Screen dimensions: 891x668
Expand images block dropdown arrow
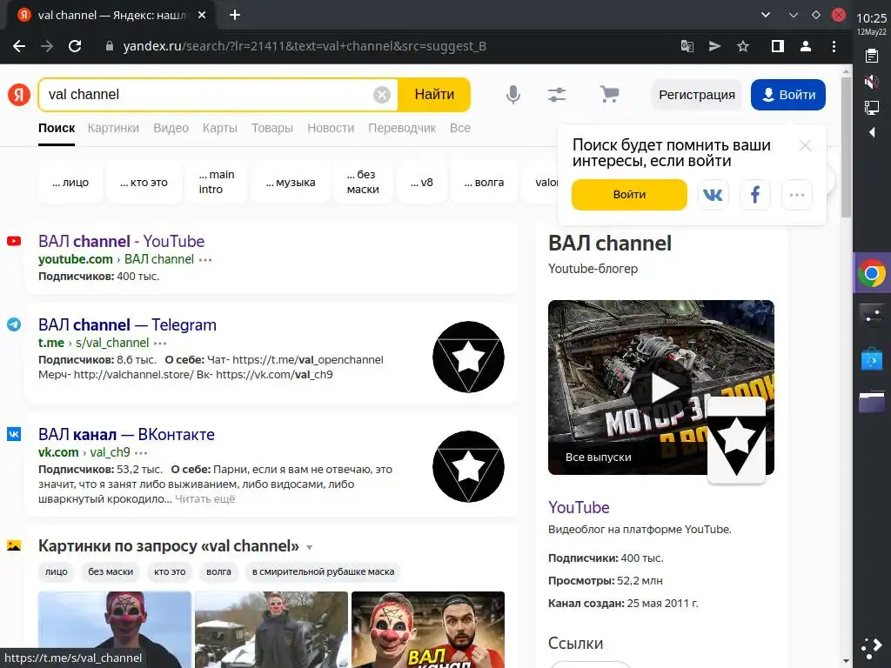pos(310,548)
